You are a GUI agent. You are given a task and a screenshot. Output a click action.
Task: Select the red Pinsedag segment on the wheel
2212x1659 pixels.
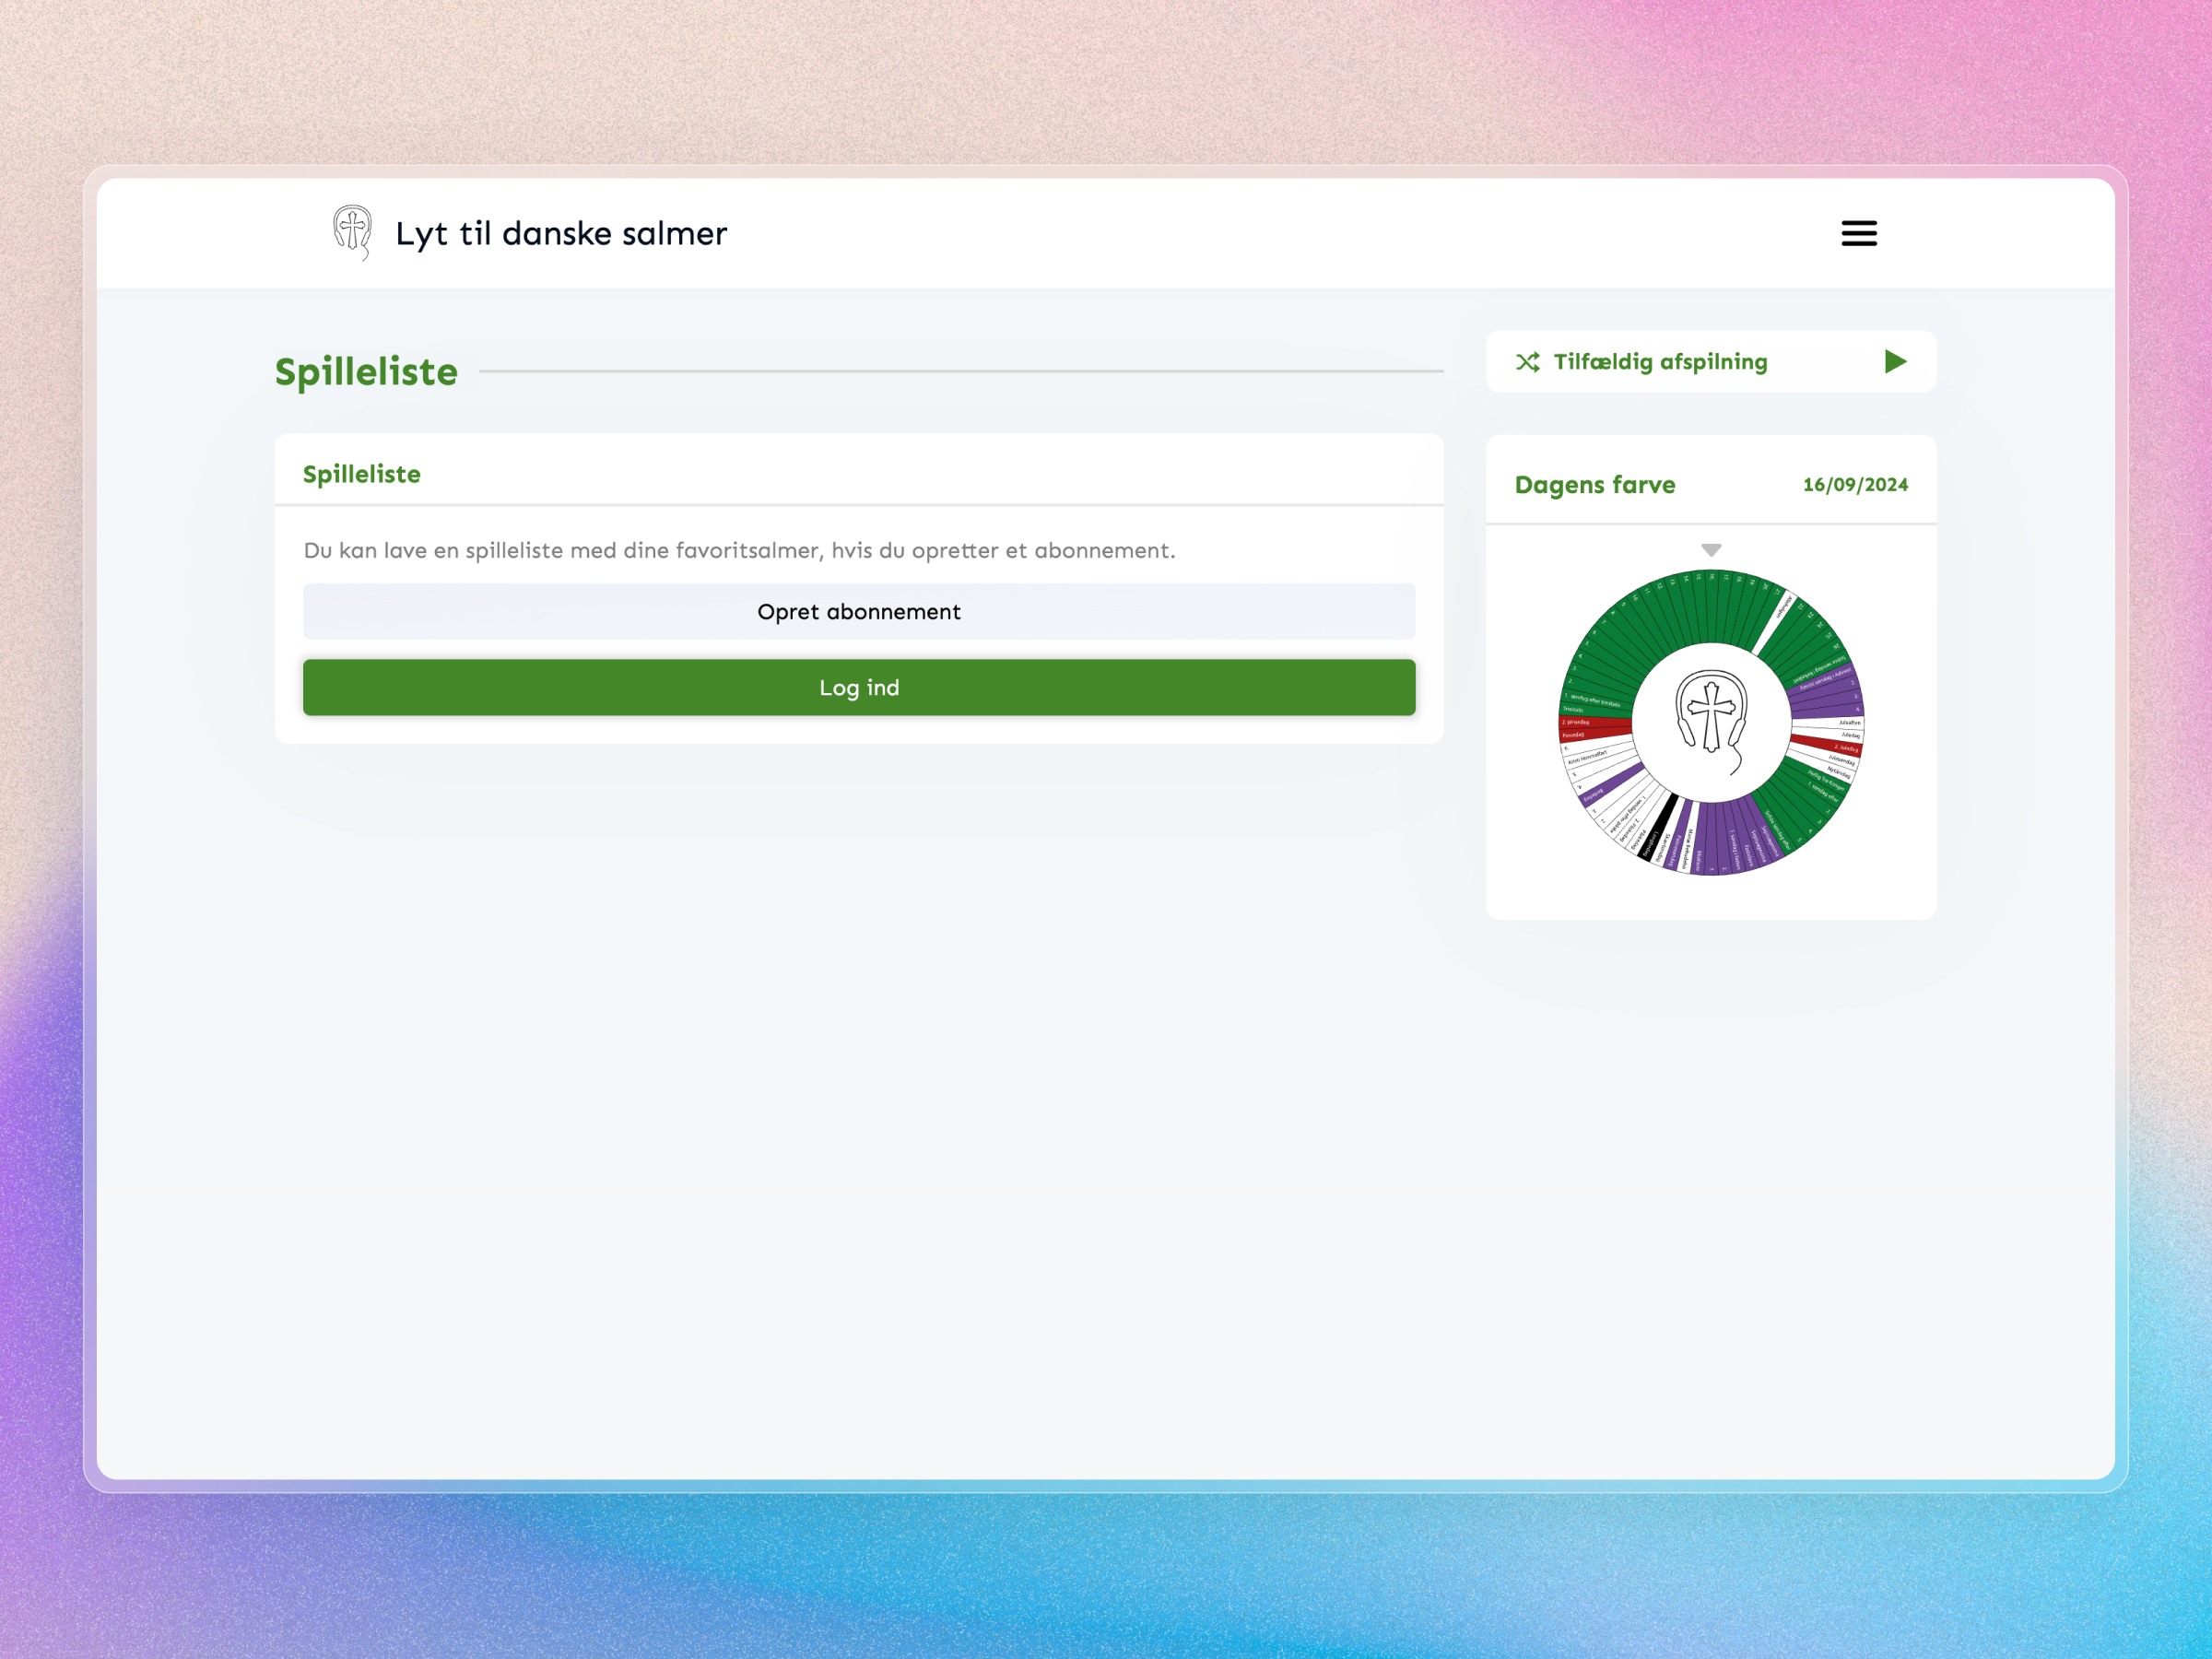click(1576, 736)
